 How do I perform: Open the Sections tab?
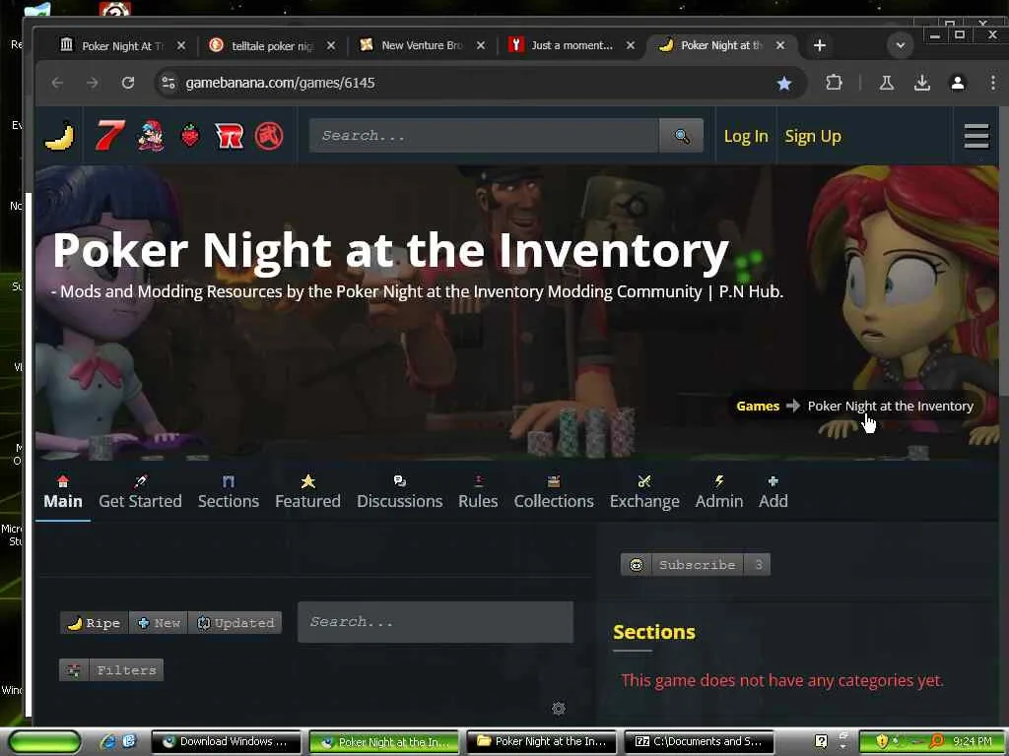[229, 493]
